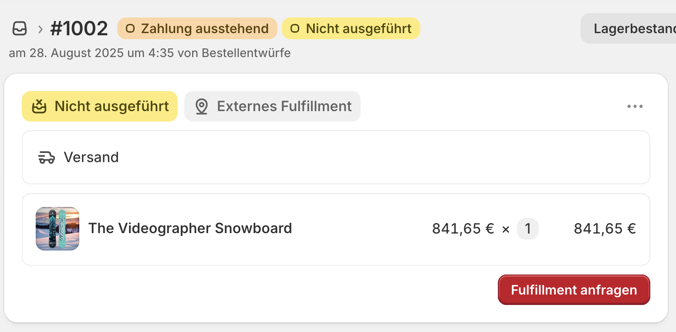Click the quantity badge showing 1
Viewport: 676px width, 332px height.
527,229
